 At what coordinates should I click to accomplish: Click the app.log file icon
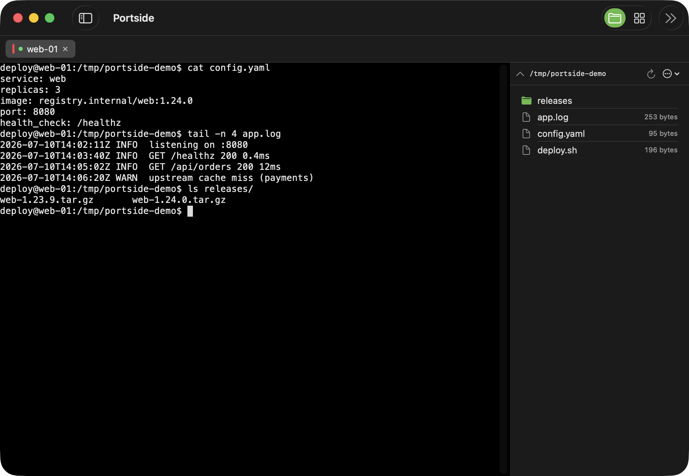pos(526,117)
